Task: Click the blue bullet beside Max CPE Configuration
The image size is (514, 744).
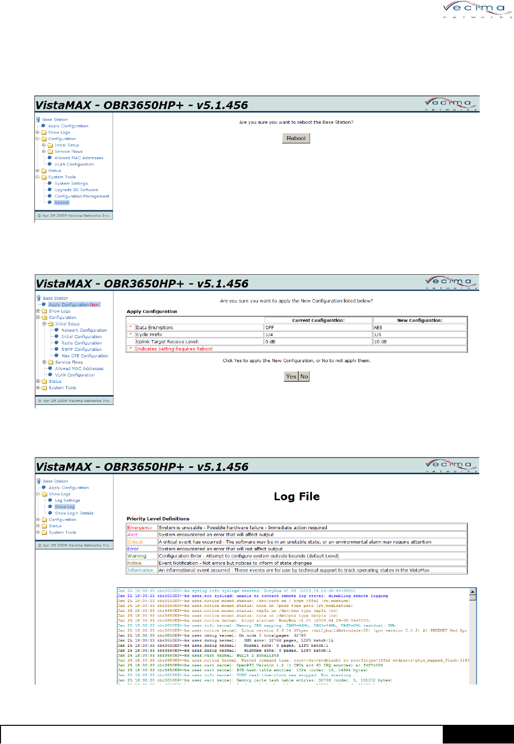Action: tap(57, 355)
